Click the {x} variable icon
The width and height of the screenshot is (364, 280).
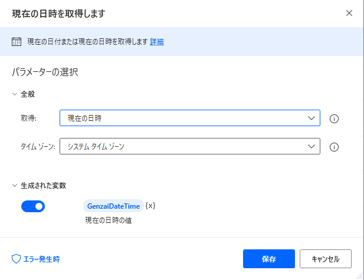150,206
